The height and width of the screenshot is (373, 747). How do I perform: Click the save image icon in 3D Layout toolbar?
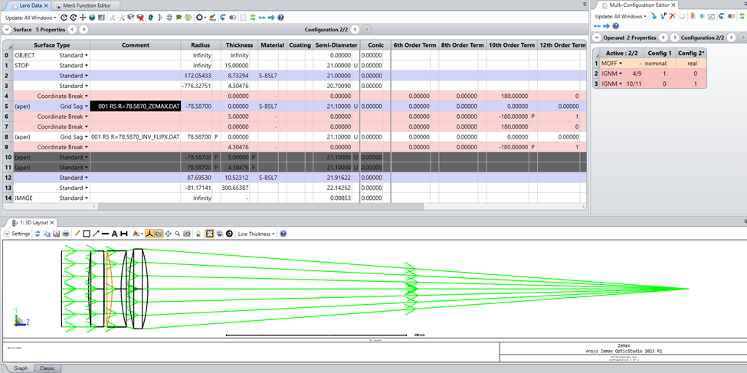click(56, 234)
